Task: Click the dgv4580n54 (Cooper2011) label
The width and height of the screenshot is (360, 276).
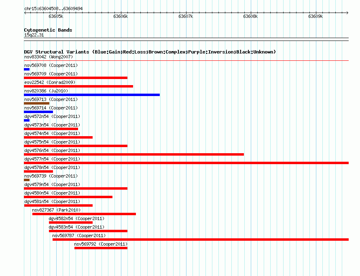Action: point(52,193)
